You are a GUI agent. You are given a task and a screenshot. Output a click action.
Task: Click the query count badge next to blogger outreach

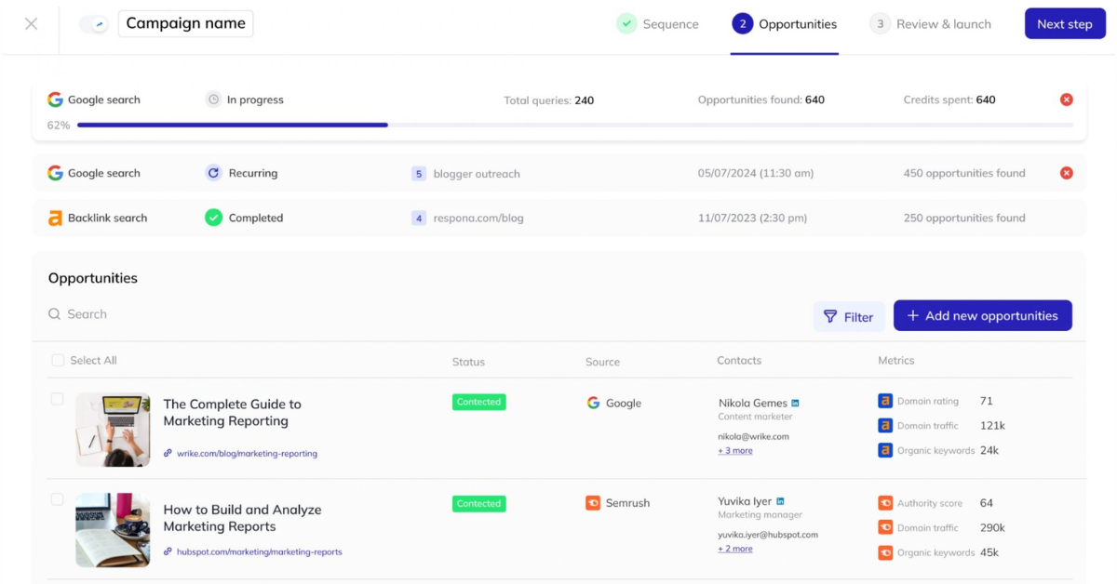pyautogui.click(x=419, y=174)
